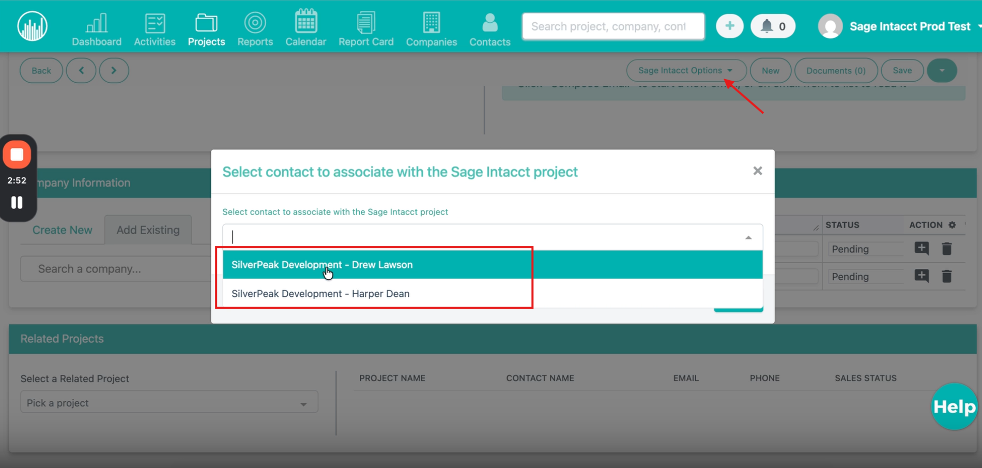Open the Pick a project dropdown

click(x=169, y=403)
